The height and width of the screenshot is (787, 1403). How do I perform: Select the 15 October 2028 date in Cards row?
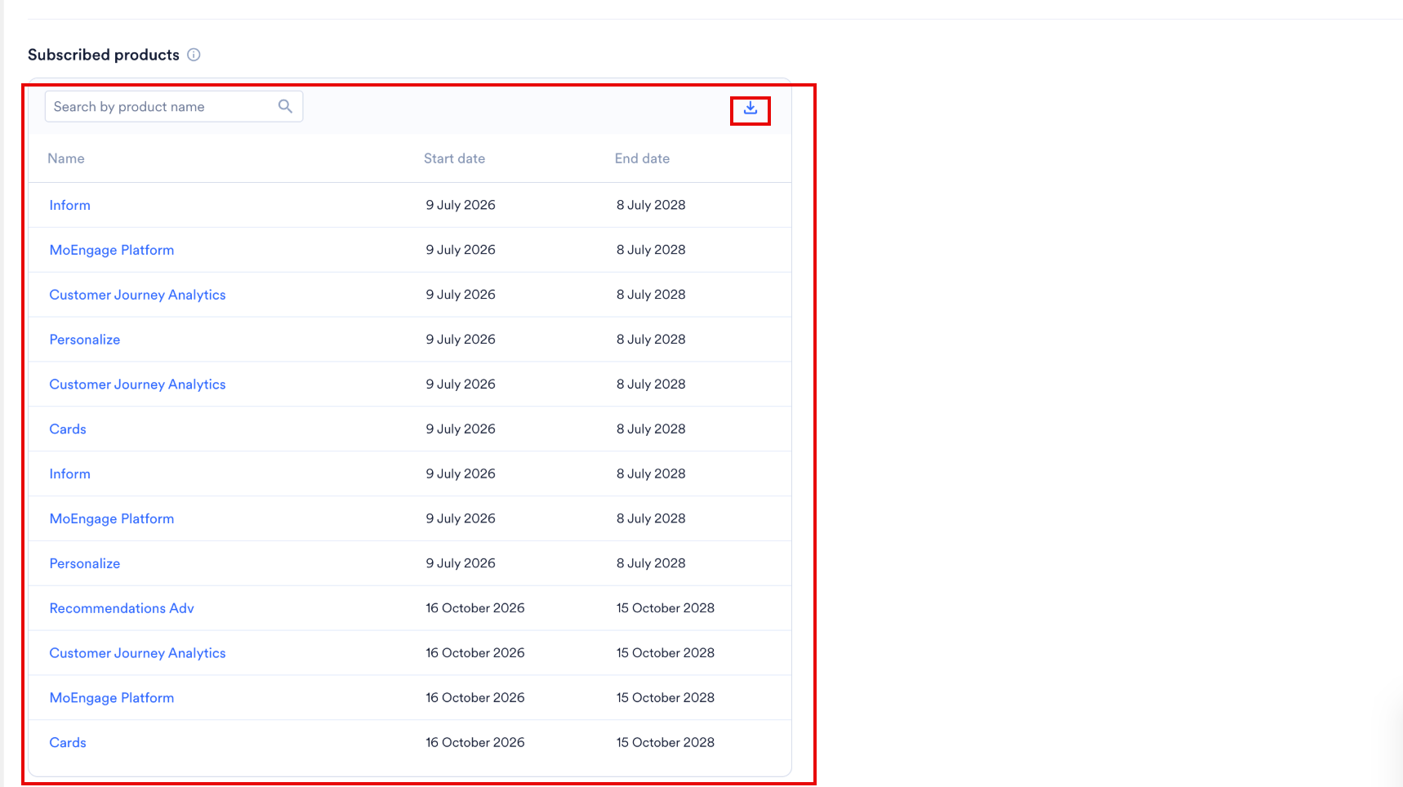point(666,742)
